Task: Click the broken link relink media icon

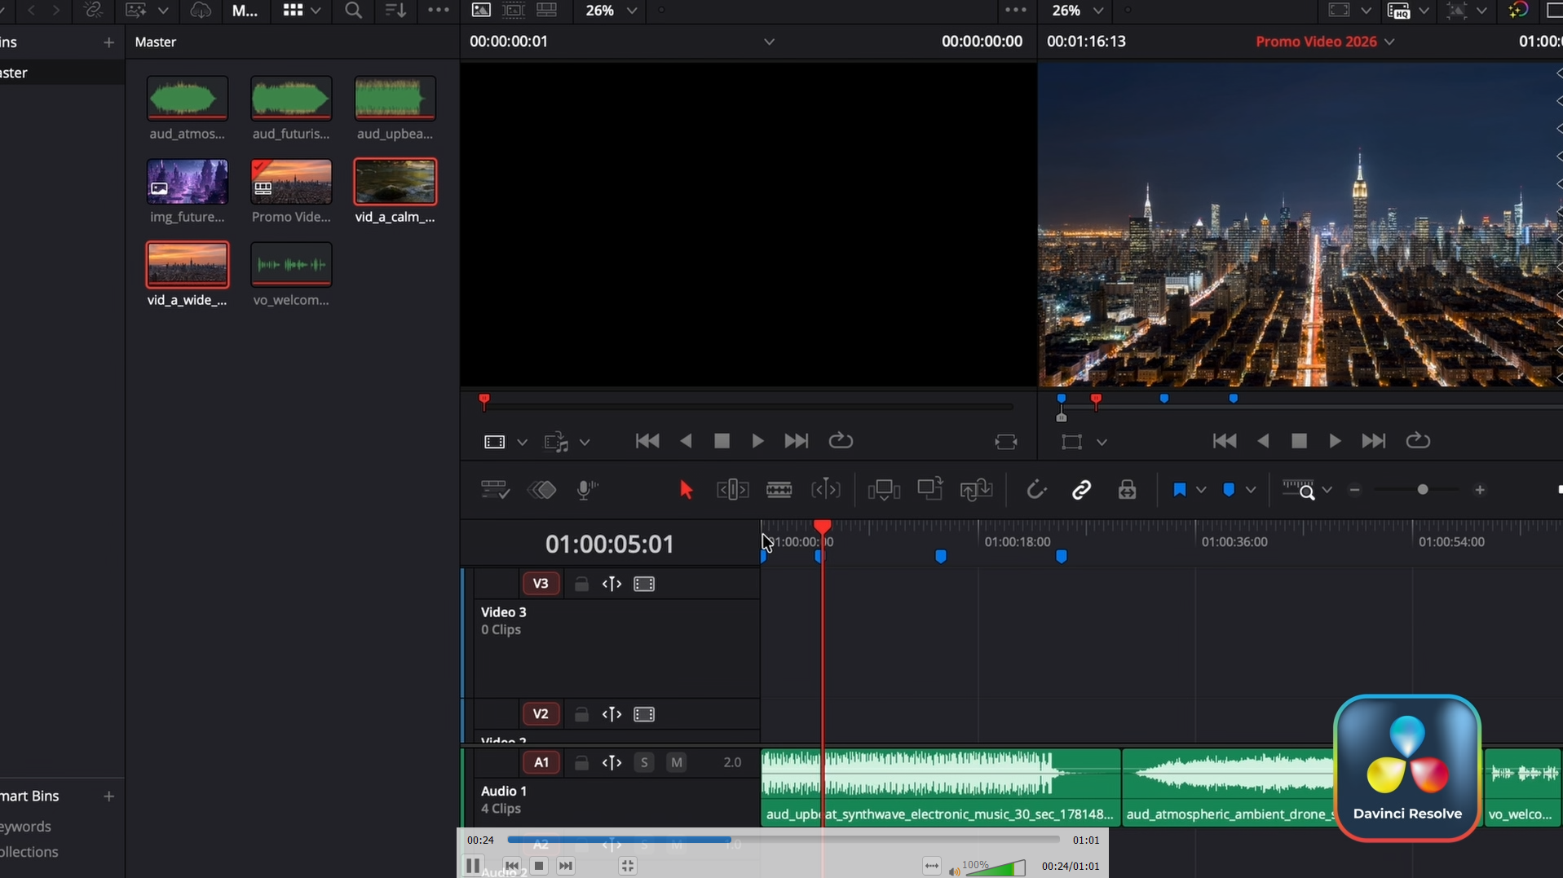Action: pos(93,11)
